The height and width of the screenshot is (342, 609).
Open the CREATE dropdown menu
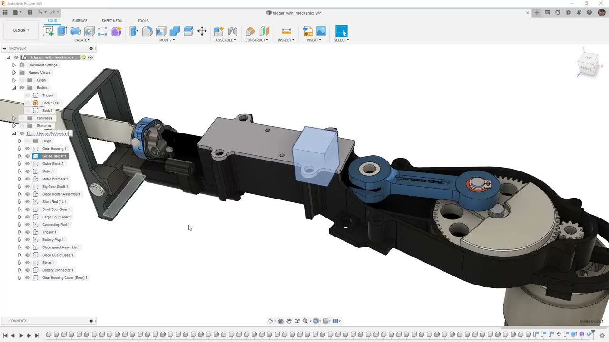pos(82,40)
